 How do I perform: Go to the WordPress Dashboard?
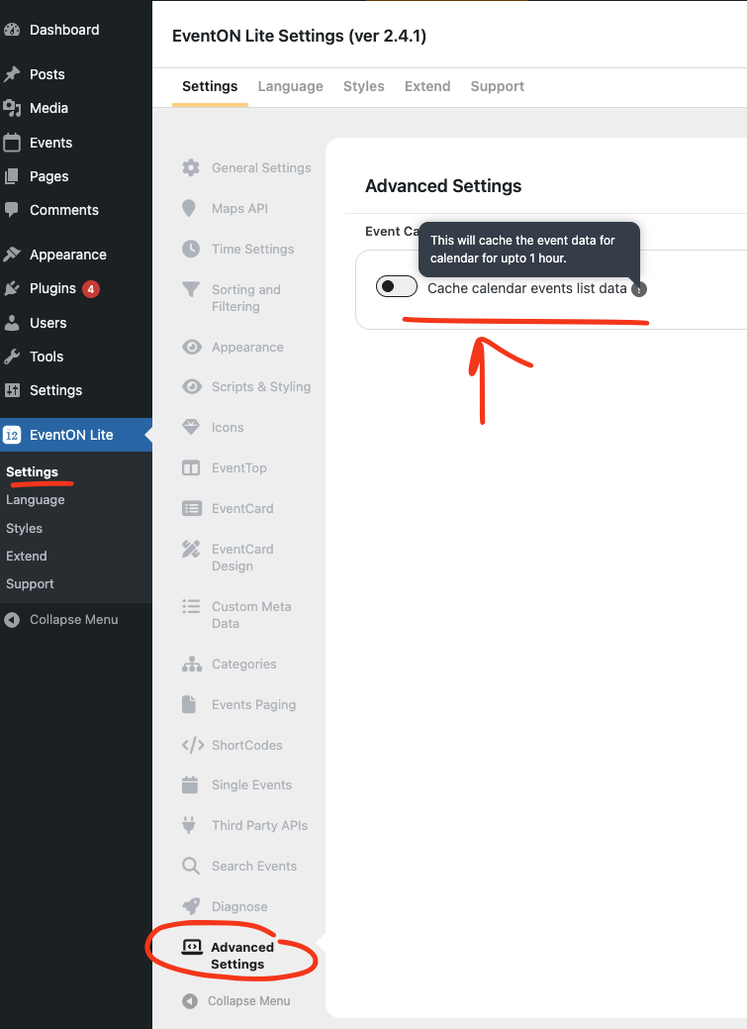tap(63, 30)
